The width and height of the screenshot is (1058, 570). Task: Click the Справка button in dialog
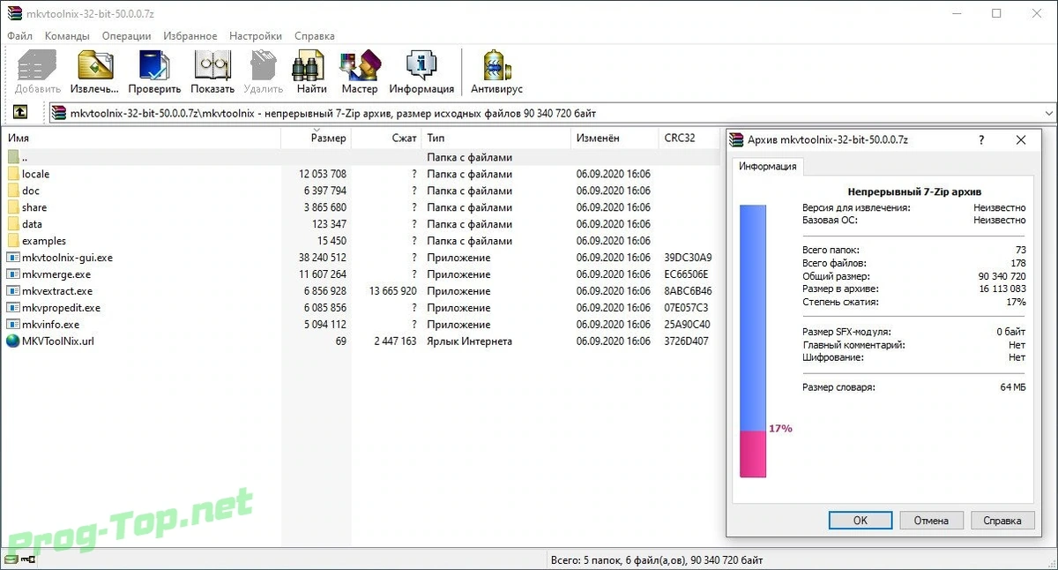pyautogui.click(x=1002, y=521)
